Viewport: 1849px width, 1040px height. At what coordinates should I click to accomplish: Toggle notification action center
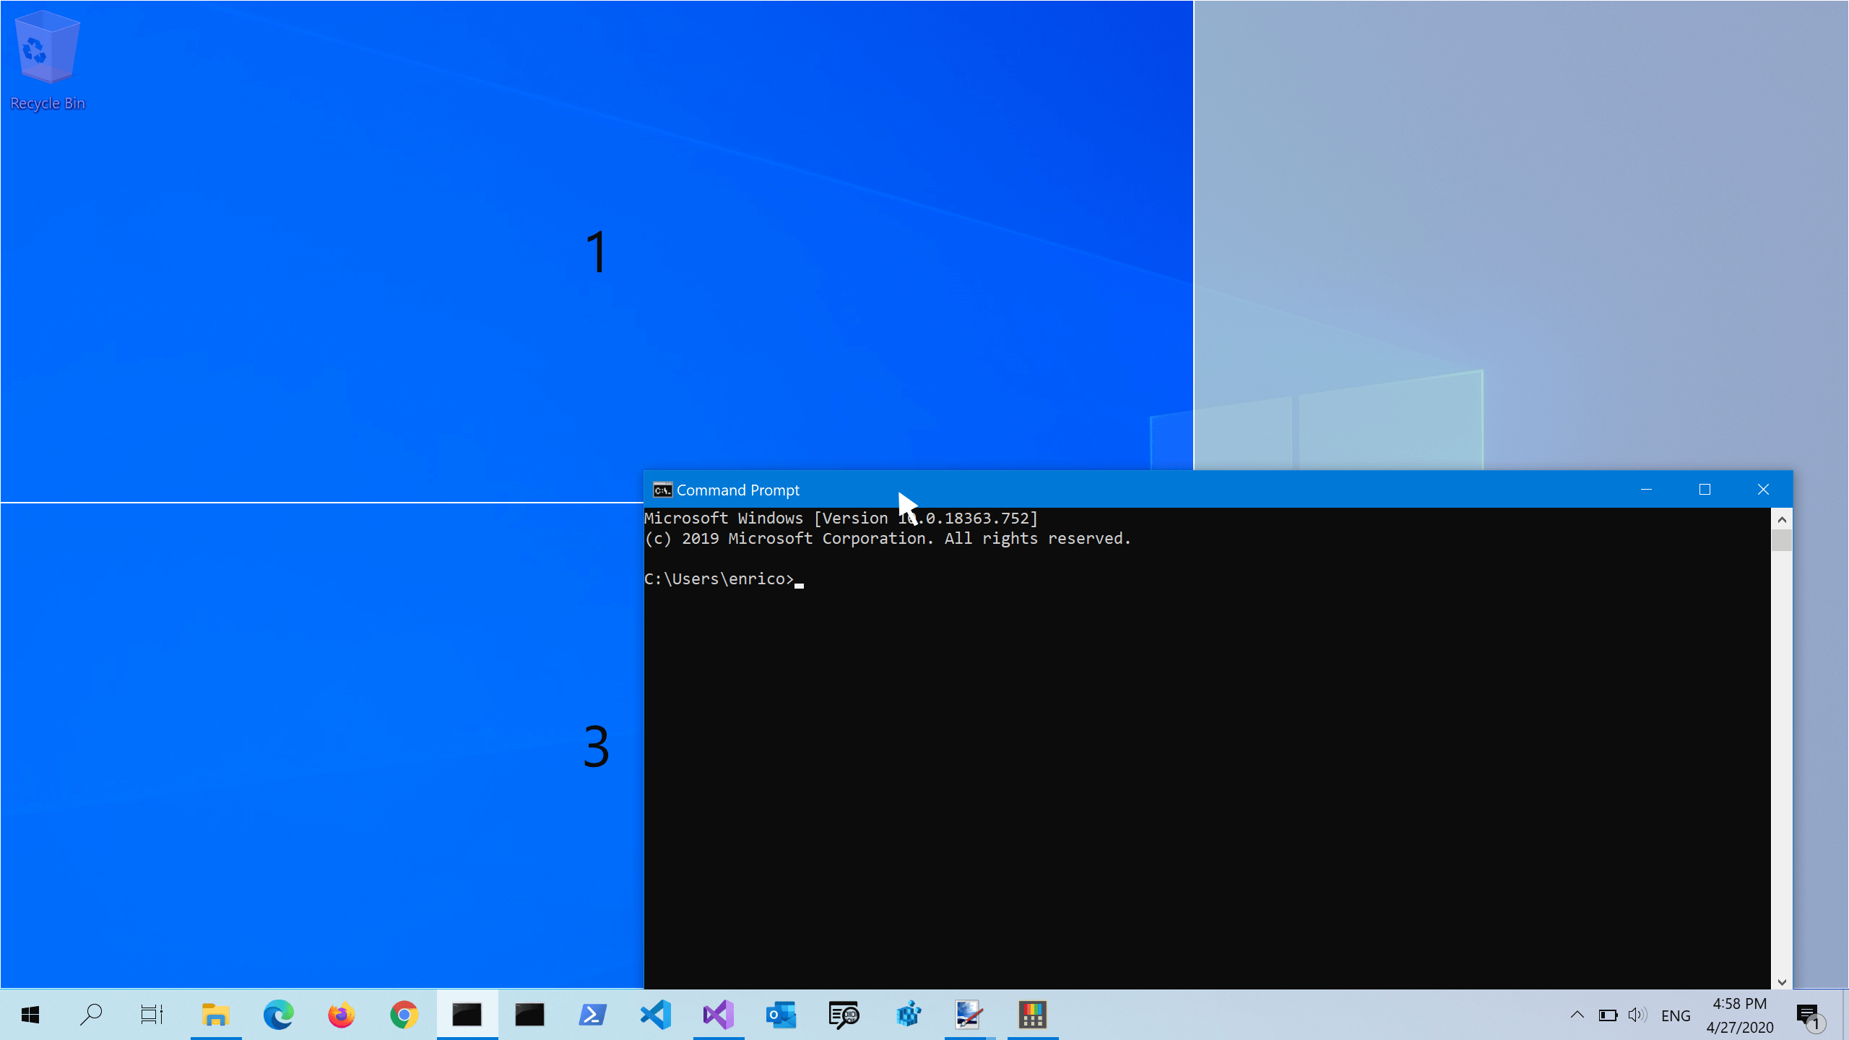[x=1812, y=1015]
